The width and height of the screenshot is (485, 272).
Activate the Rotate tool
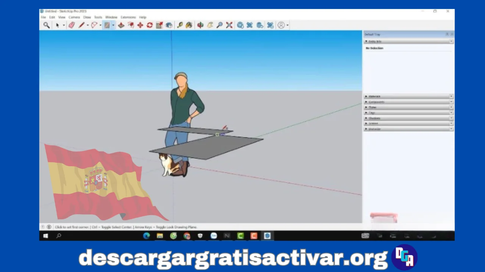150,25
